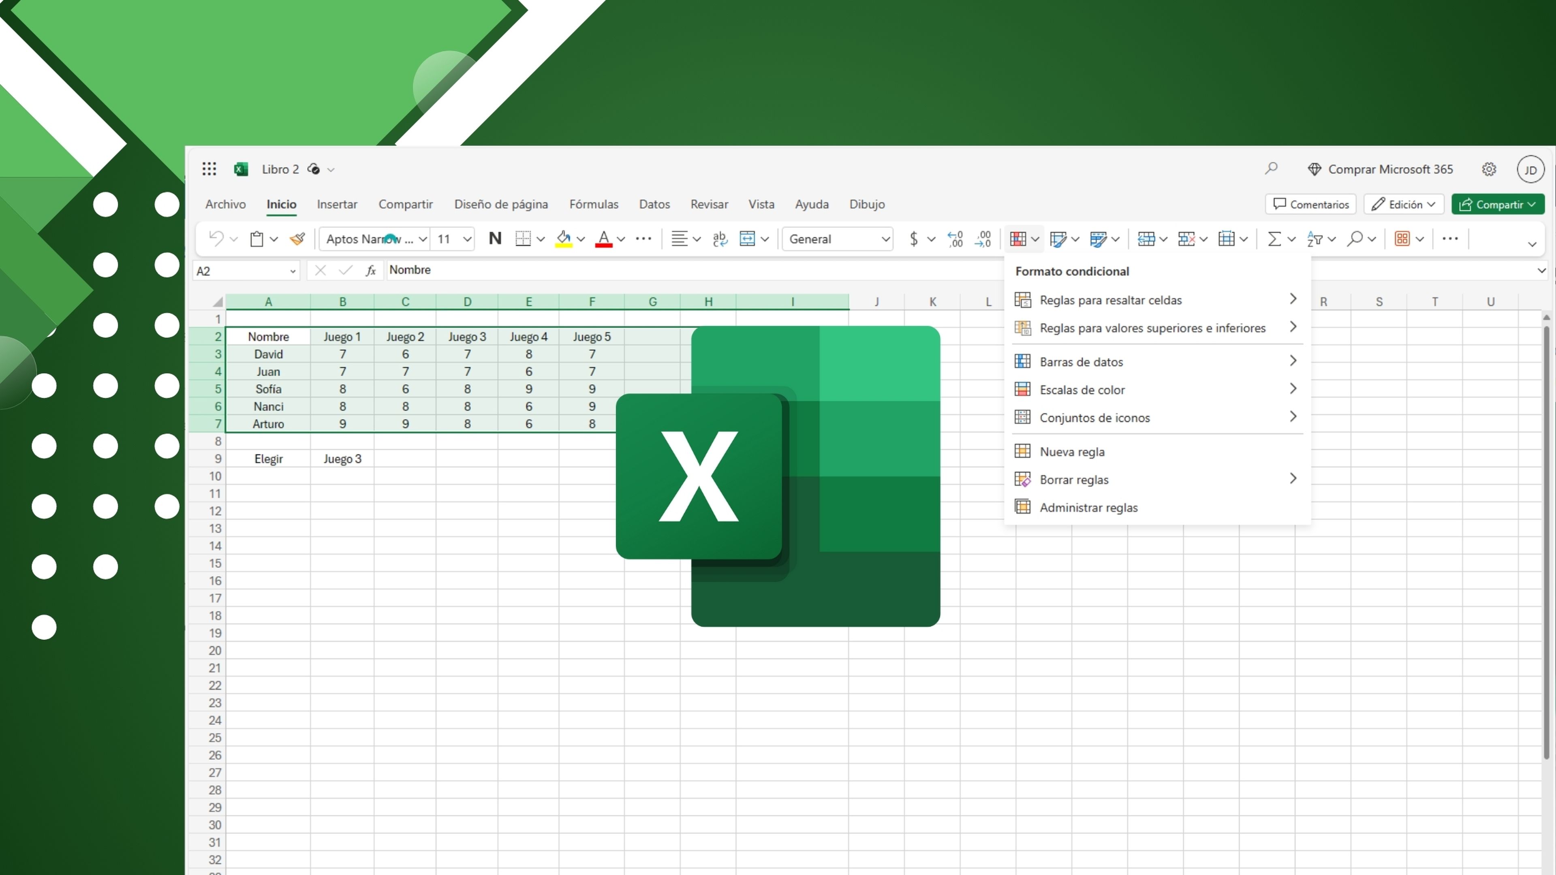This screenshot has height=875, width=1556.
Task: Open more font options ellipsis
Action: click(x=643, y=239)
